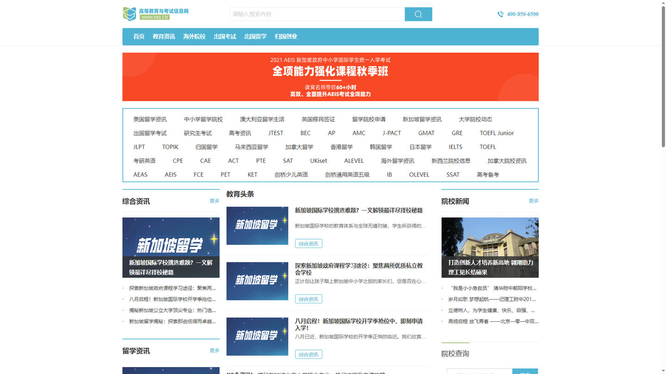
Task: Click 综合资讯 tag under 八月启程 article
Action: 308,354
